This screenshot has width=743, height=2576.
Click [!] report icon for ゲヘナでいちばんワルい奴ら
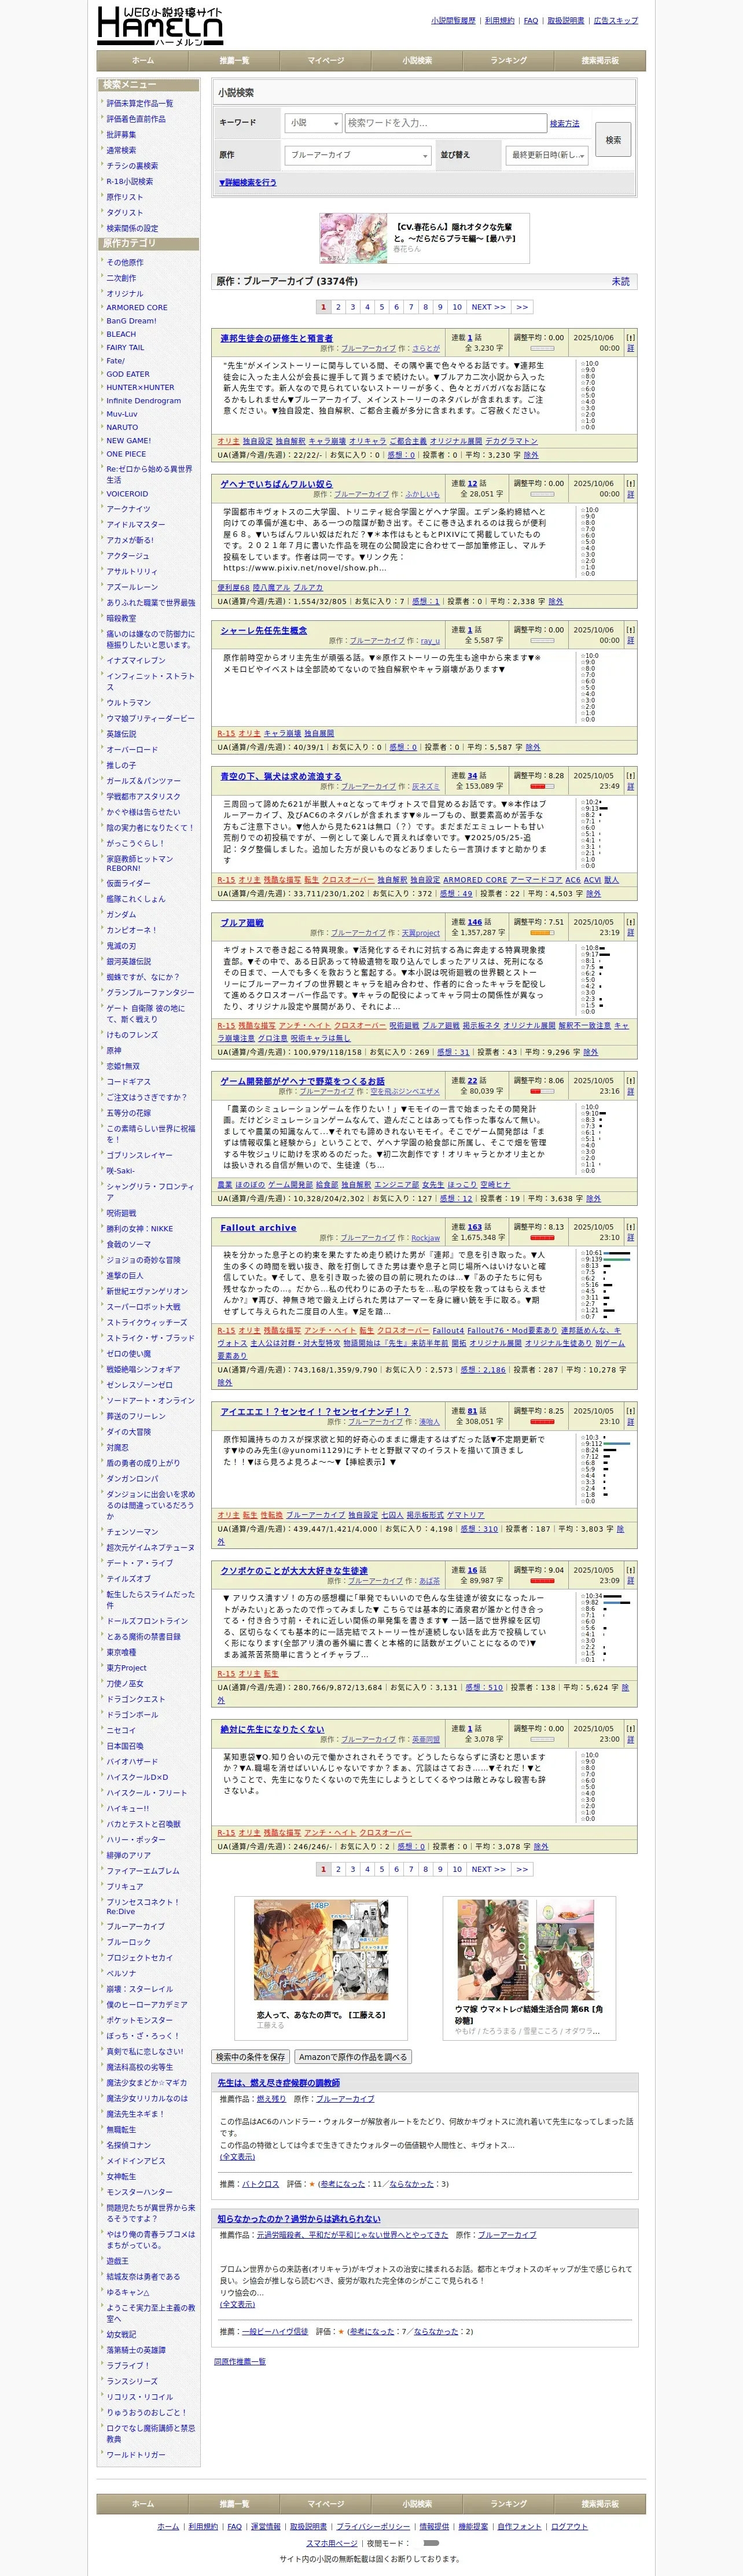630,483
